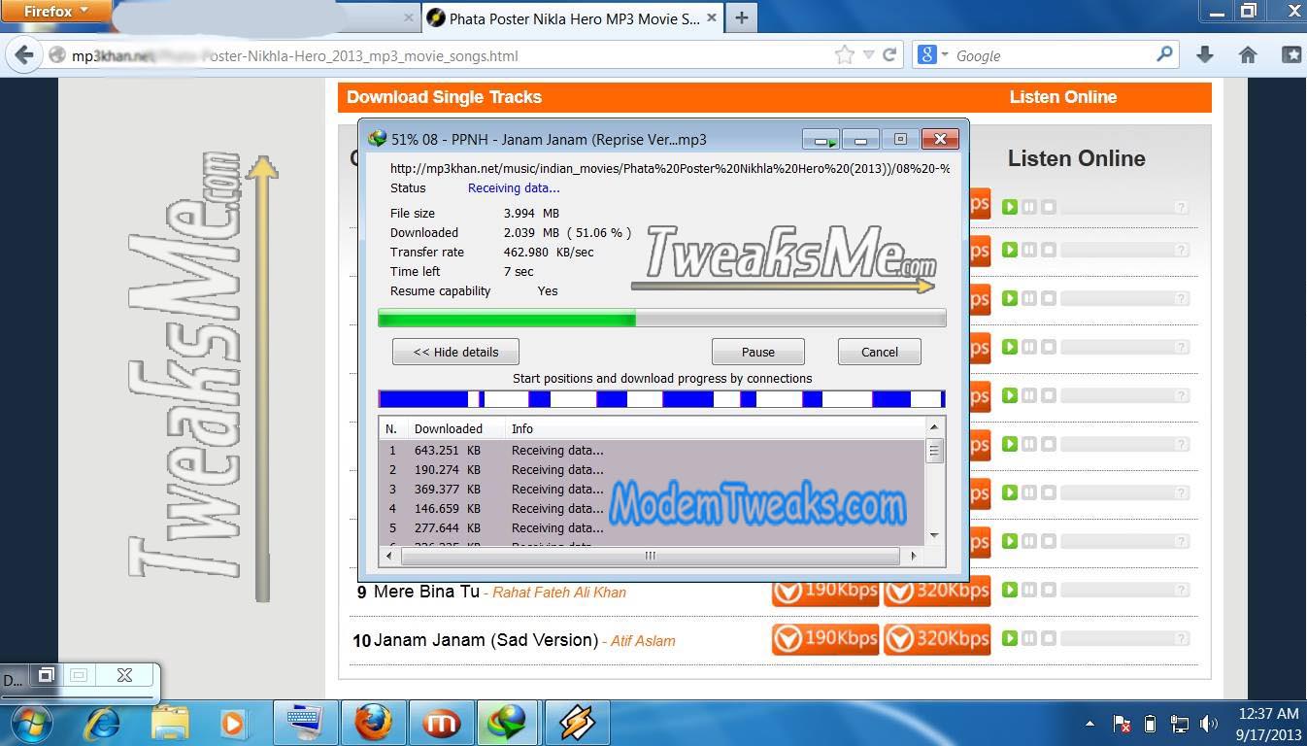The width and height of the screenshot is (1307, 746).
Task: Play Janam Janam (Sad Version) online
Action: pyautogui.click(x=1010, y=638)
